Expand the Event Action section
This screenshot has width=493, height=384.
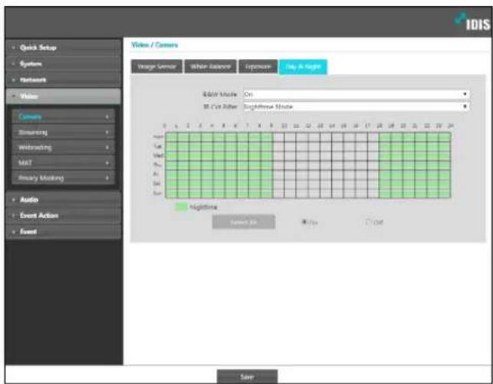point(63,215)
